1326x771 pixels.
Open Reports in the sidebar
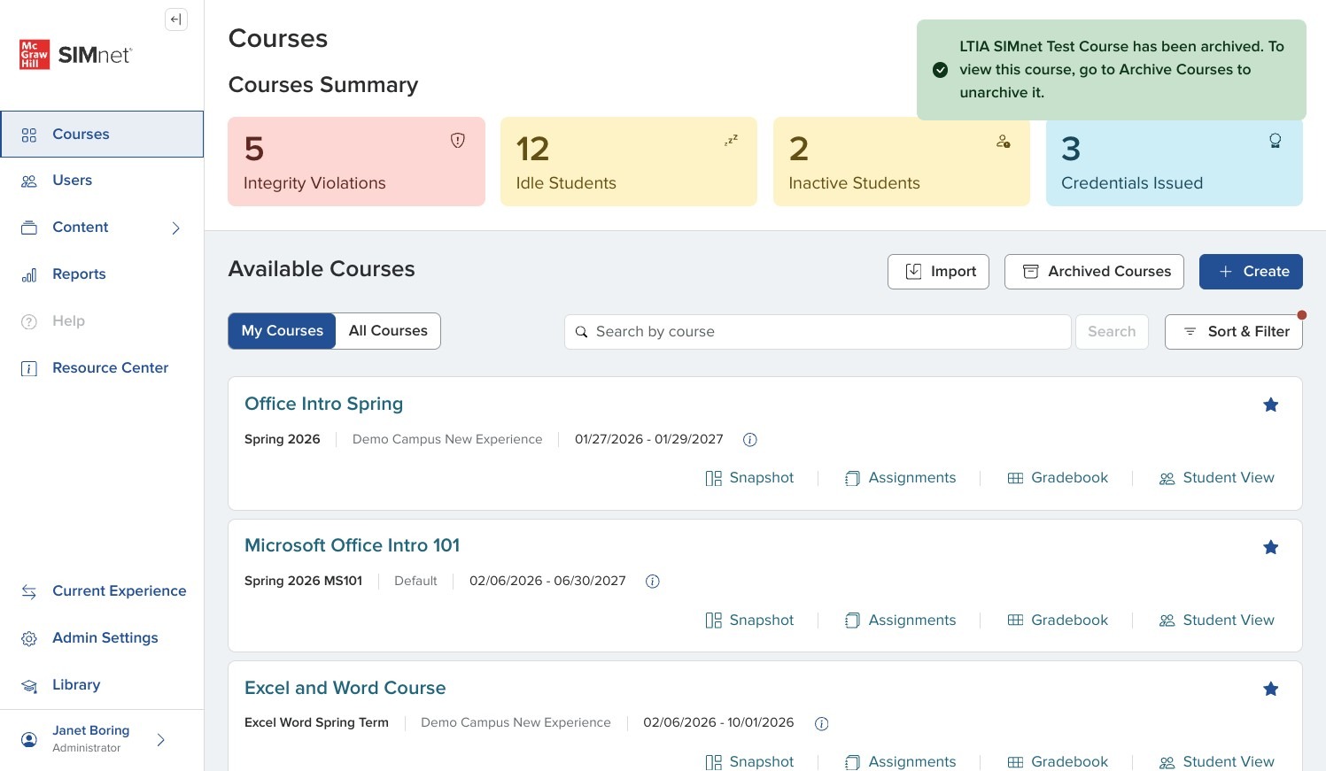click(x=102, y=274)
